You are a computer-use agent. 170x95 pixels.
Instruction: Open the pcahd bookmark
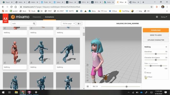(14, 11)
